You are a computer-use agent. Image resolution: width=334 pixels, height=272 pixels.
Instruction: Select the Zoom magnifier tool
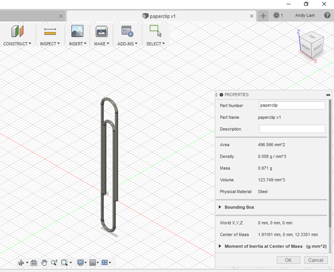click(54, 263)
